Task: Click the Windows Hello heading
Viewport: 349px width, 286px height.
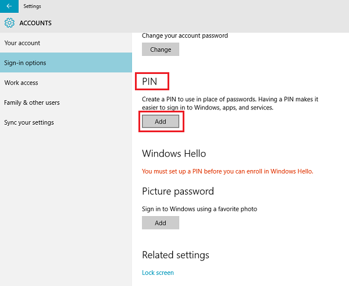Action: click(174, 154)
